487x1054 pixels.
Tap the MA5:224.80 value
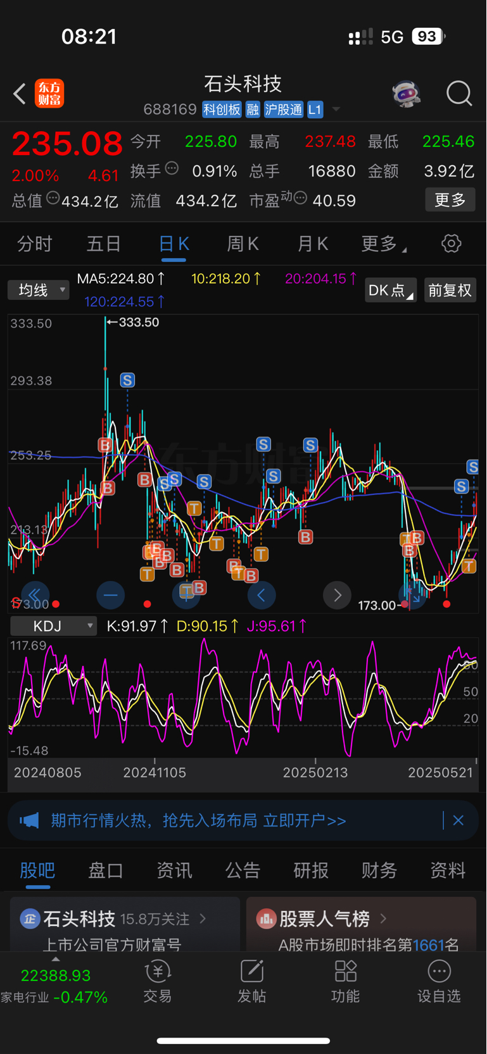coord(121,279)
